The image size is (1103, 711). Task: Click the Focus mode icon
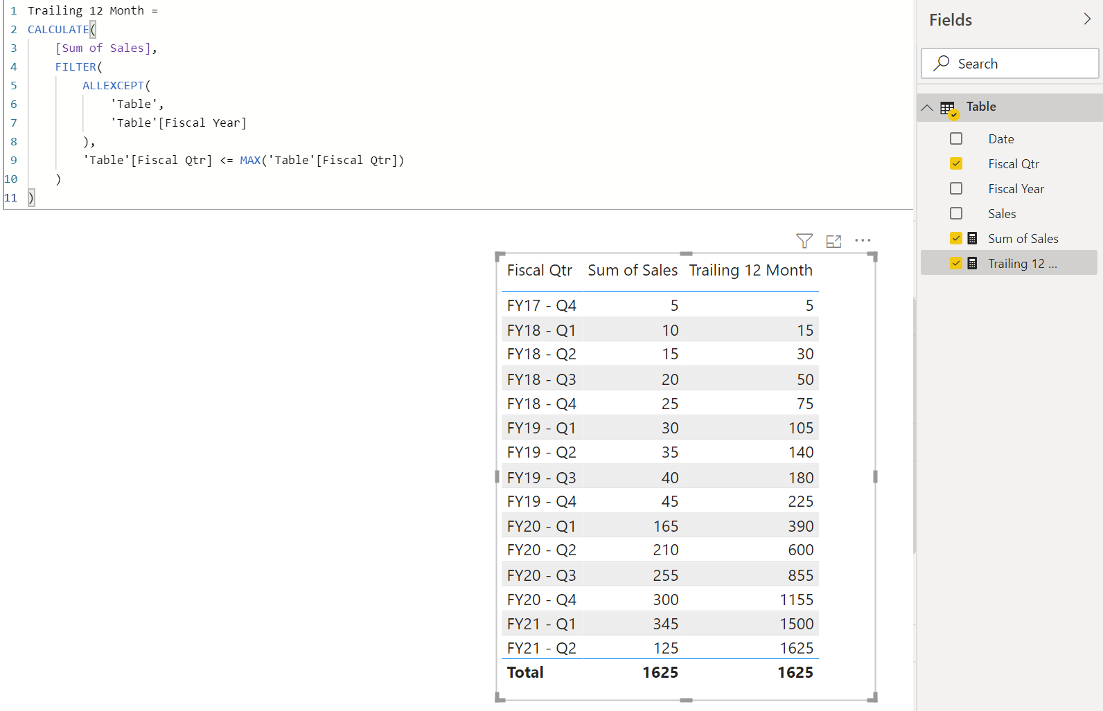833,241
